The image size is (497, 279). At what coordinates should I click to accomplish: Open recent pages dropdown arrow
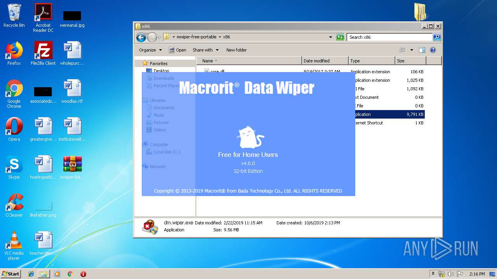point(159,38)
